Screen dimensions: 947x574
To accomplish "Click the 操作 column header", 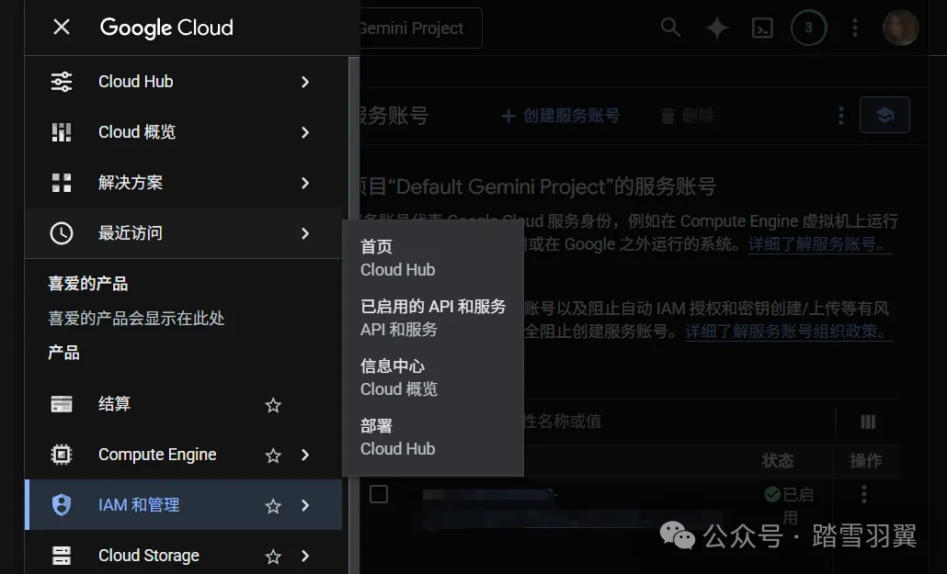I will pyautogui.click(x=866, y=461).
